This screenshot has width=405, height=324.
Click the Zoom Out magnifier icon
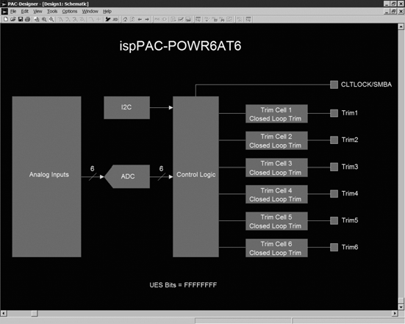[x=44, y=19]
